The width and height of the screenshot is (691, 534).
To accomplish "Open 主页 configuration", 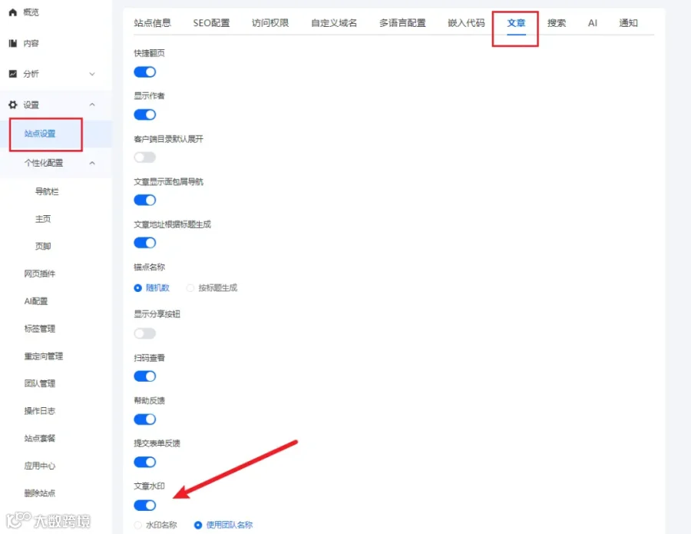I will pos(43,219).
